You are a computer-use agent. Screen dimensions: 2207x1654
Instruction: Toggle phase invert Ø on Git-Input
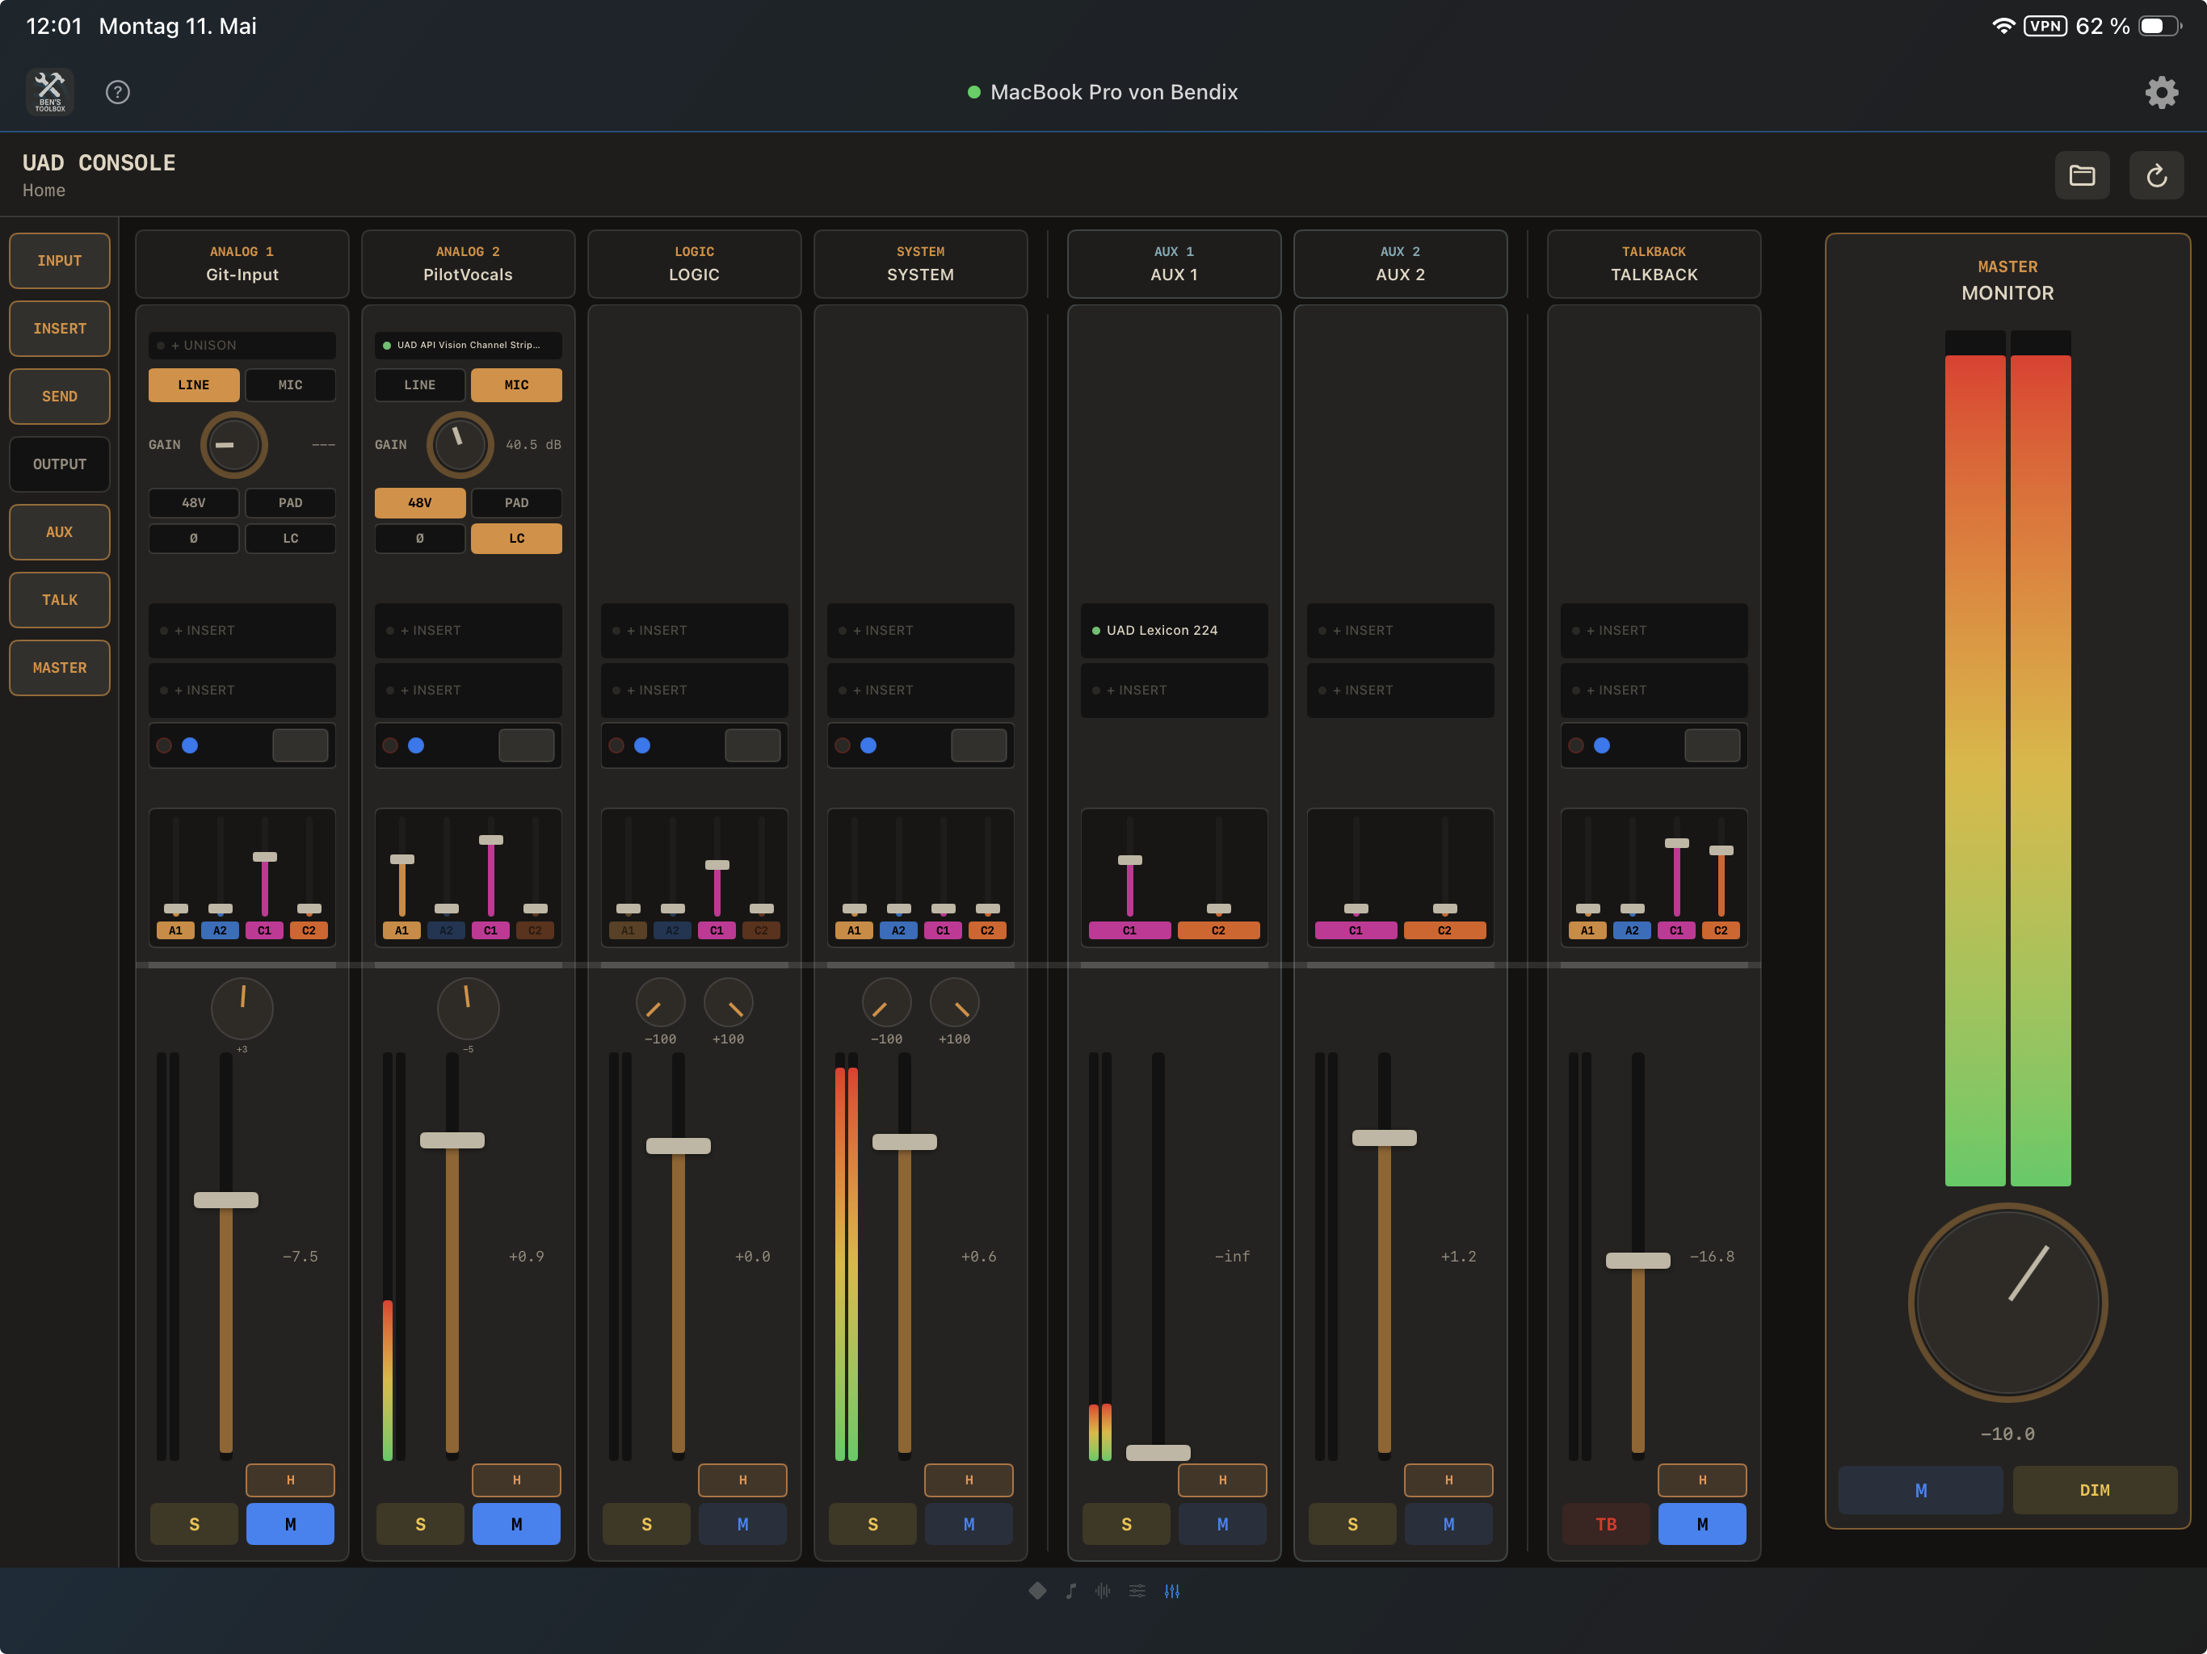pyautogui.click(x=194, y=539)
